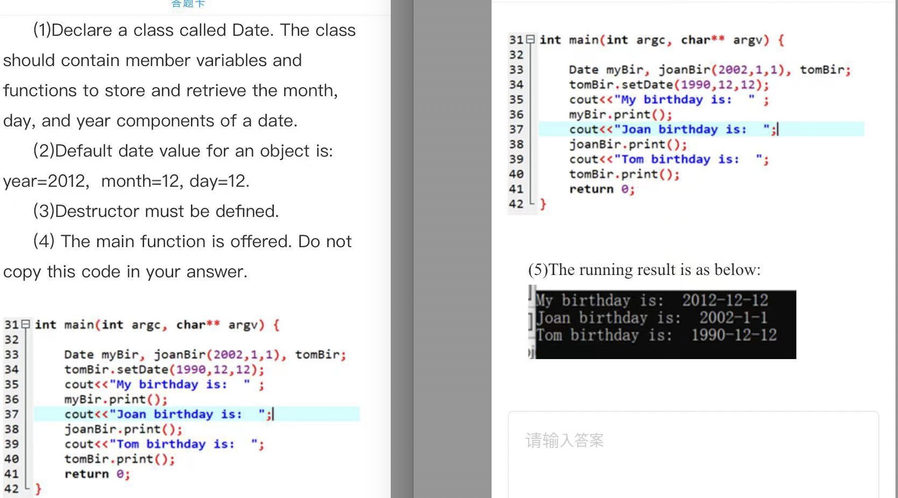Collapse main function fold marker in left code snippet
The width and height of the screenshot is (898, 498).
26,324
